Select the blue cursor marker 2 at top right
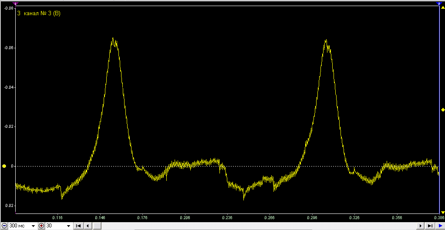 point(438,3)
